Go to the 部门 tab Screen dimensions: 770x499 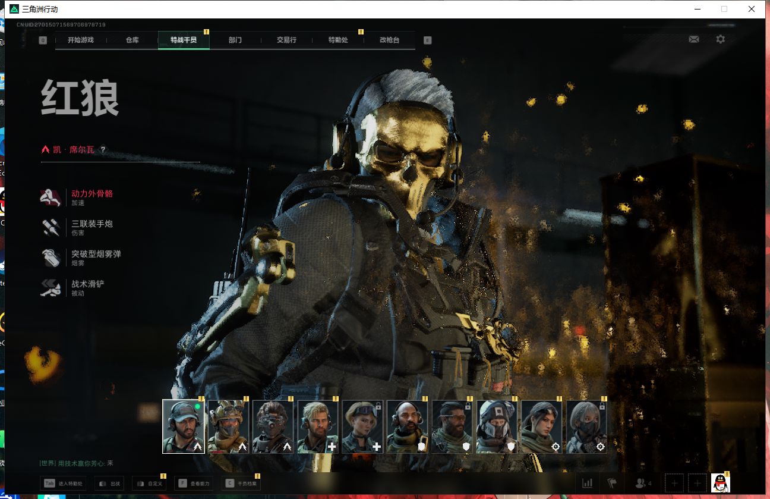[235, 40]
